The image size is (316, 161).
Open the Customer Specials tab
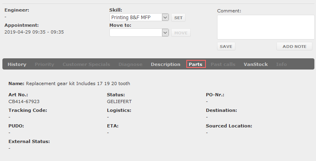coord(86,64)
